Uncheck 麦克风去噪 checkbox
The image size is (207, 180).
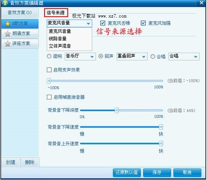(x=103, y=23)
